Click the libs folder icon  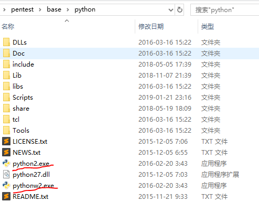pyautogui.click(x=6, y=87)
